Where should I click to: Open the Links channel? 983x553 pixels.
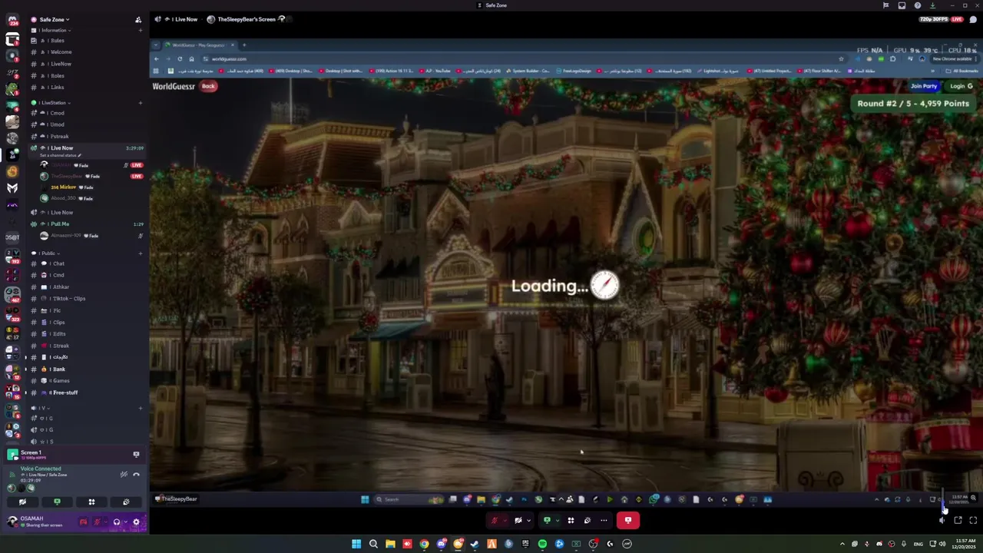click(x=86, y=88)
